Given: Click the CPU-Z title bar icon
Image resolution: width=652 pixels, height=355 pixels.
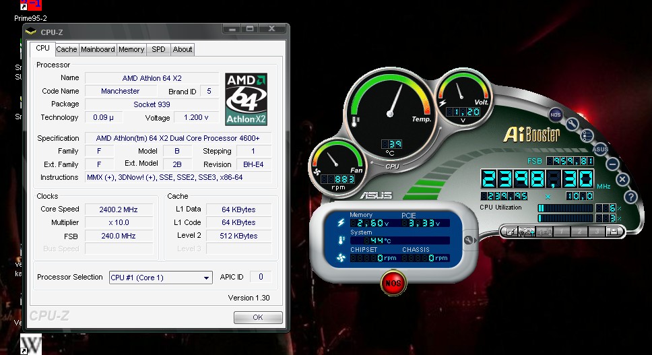Looking at the screenshot, I should [31, 32].
